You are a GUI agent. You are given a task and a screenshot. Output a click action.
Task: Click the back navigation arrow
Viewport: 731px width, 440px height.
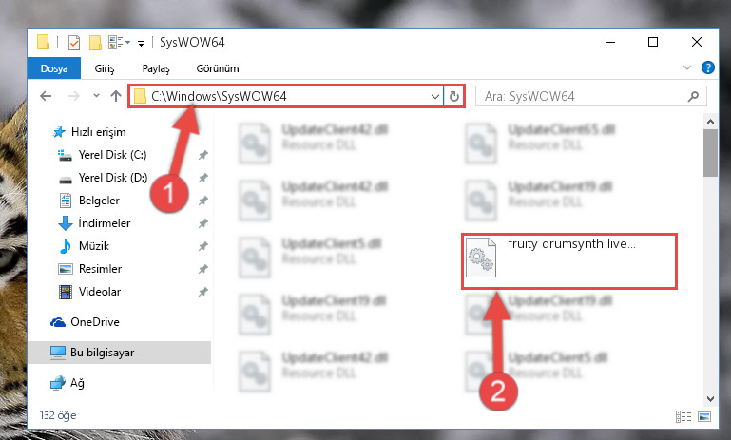click(46, 97)
